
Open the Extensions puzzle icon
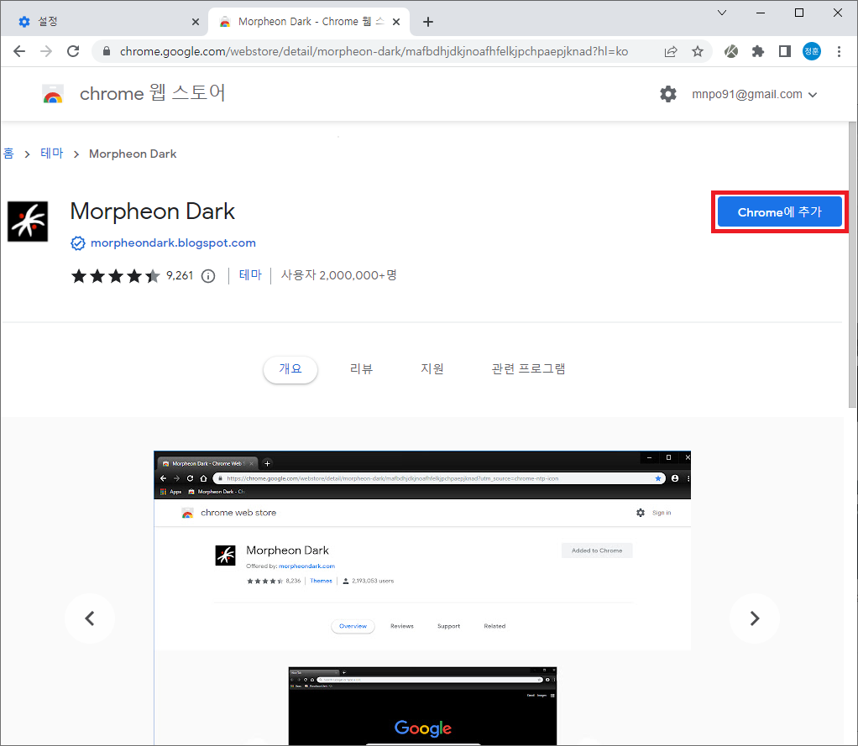click(x=757, y=51)
